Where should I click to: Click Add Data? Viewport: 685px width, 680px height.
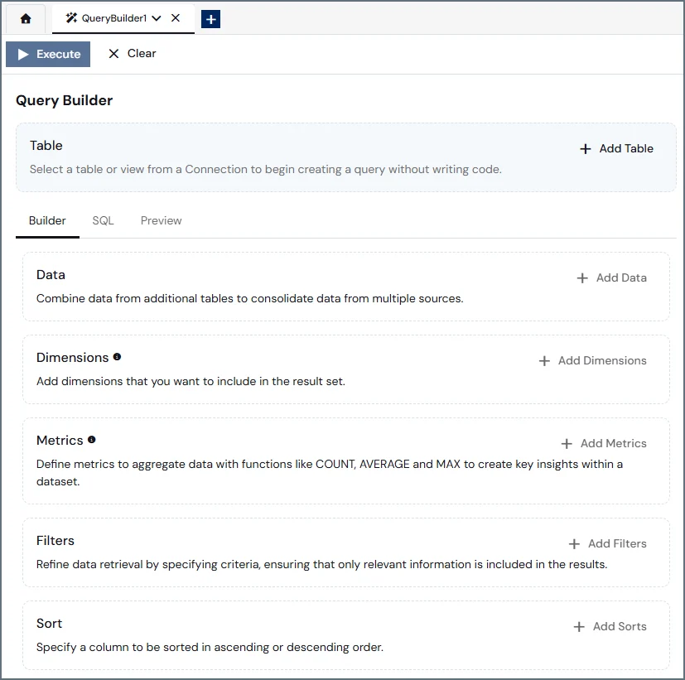click(x=611, y=277)
